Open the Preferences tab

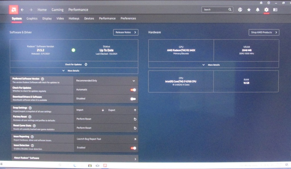point(128,18)
